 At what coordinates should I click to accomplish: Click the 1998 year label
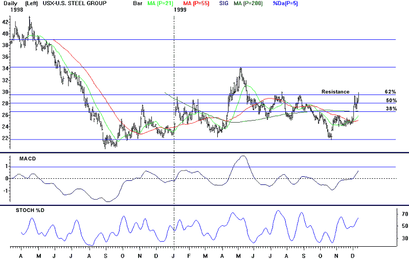pyautogui.click(x=17, y=10)
